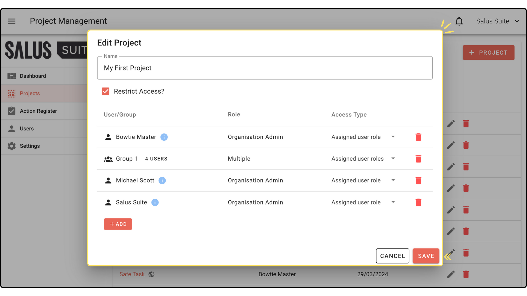View Salus Suite user info icon
This screenshot has width=527, height=296.
point(155,202)
